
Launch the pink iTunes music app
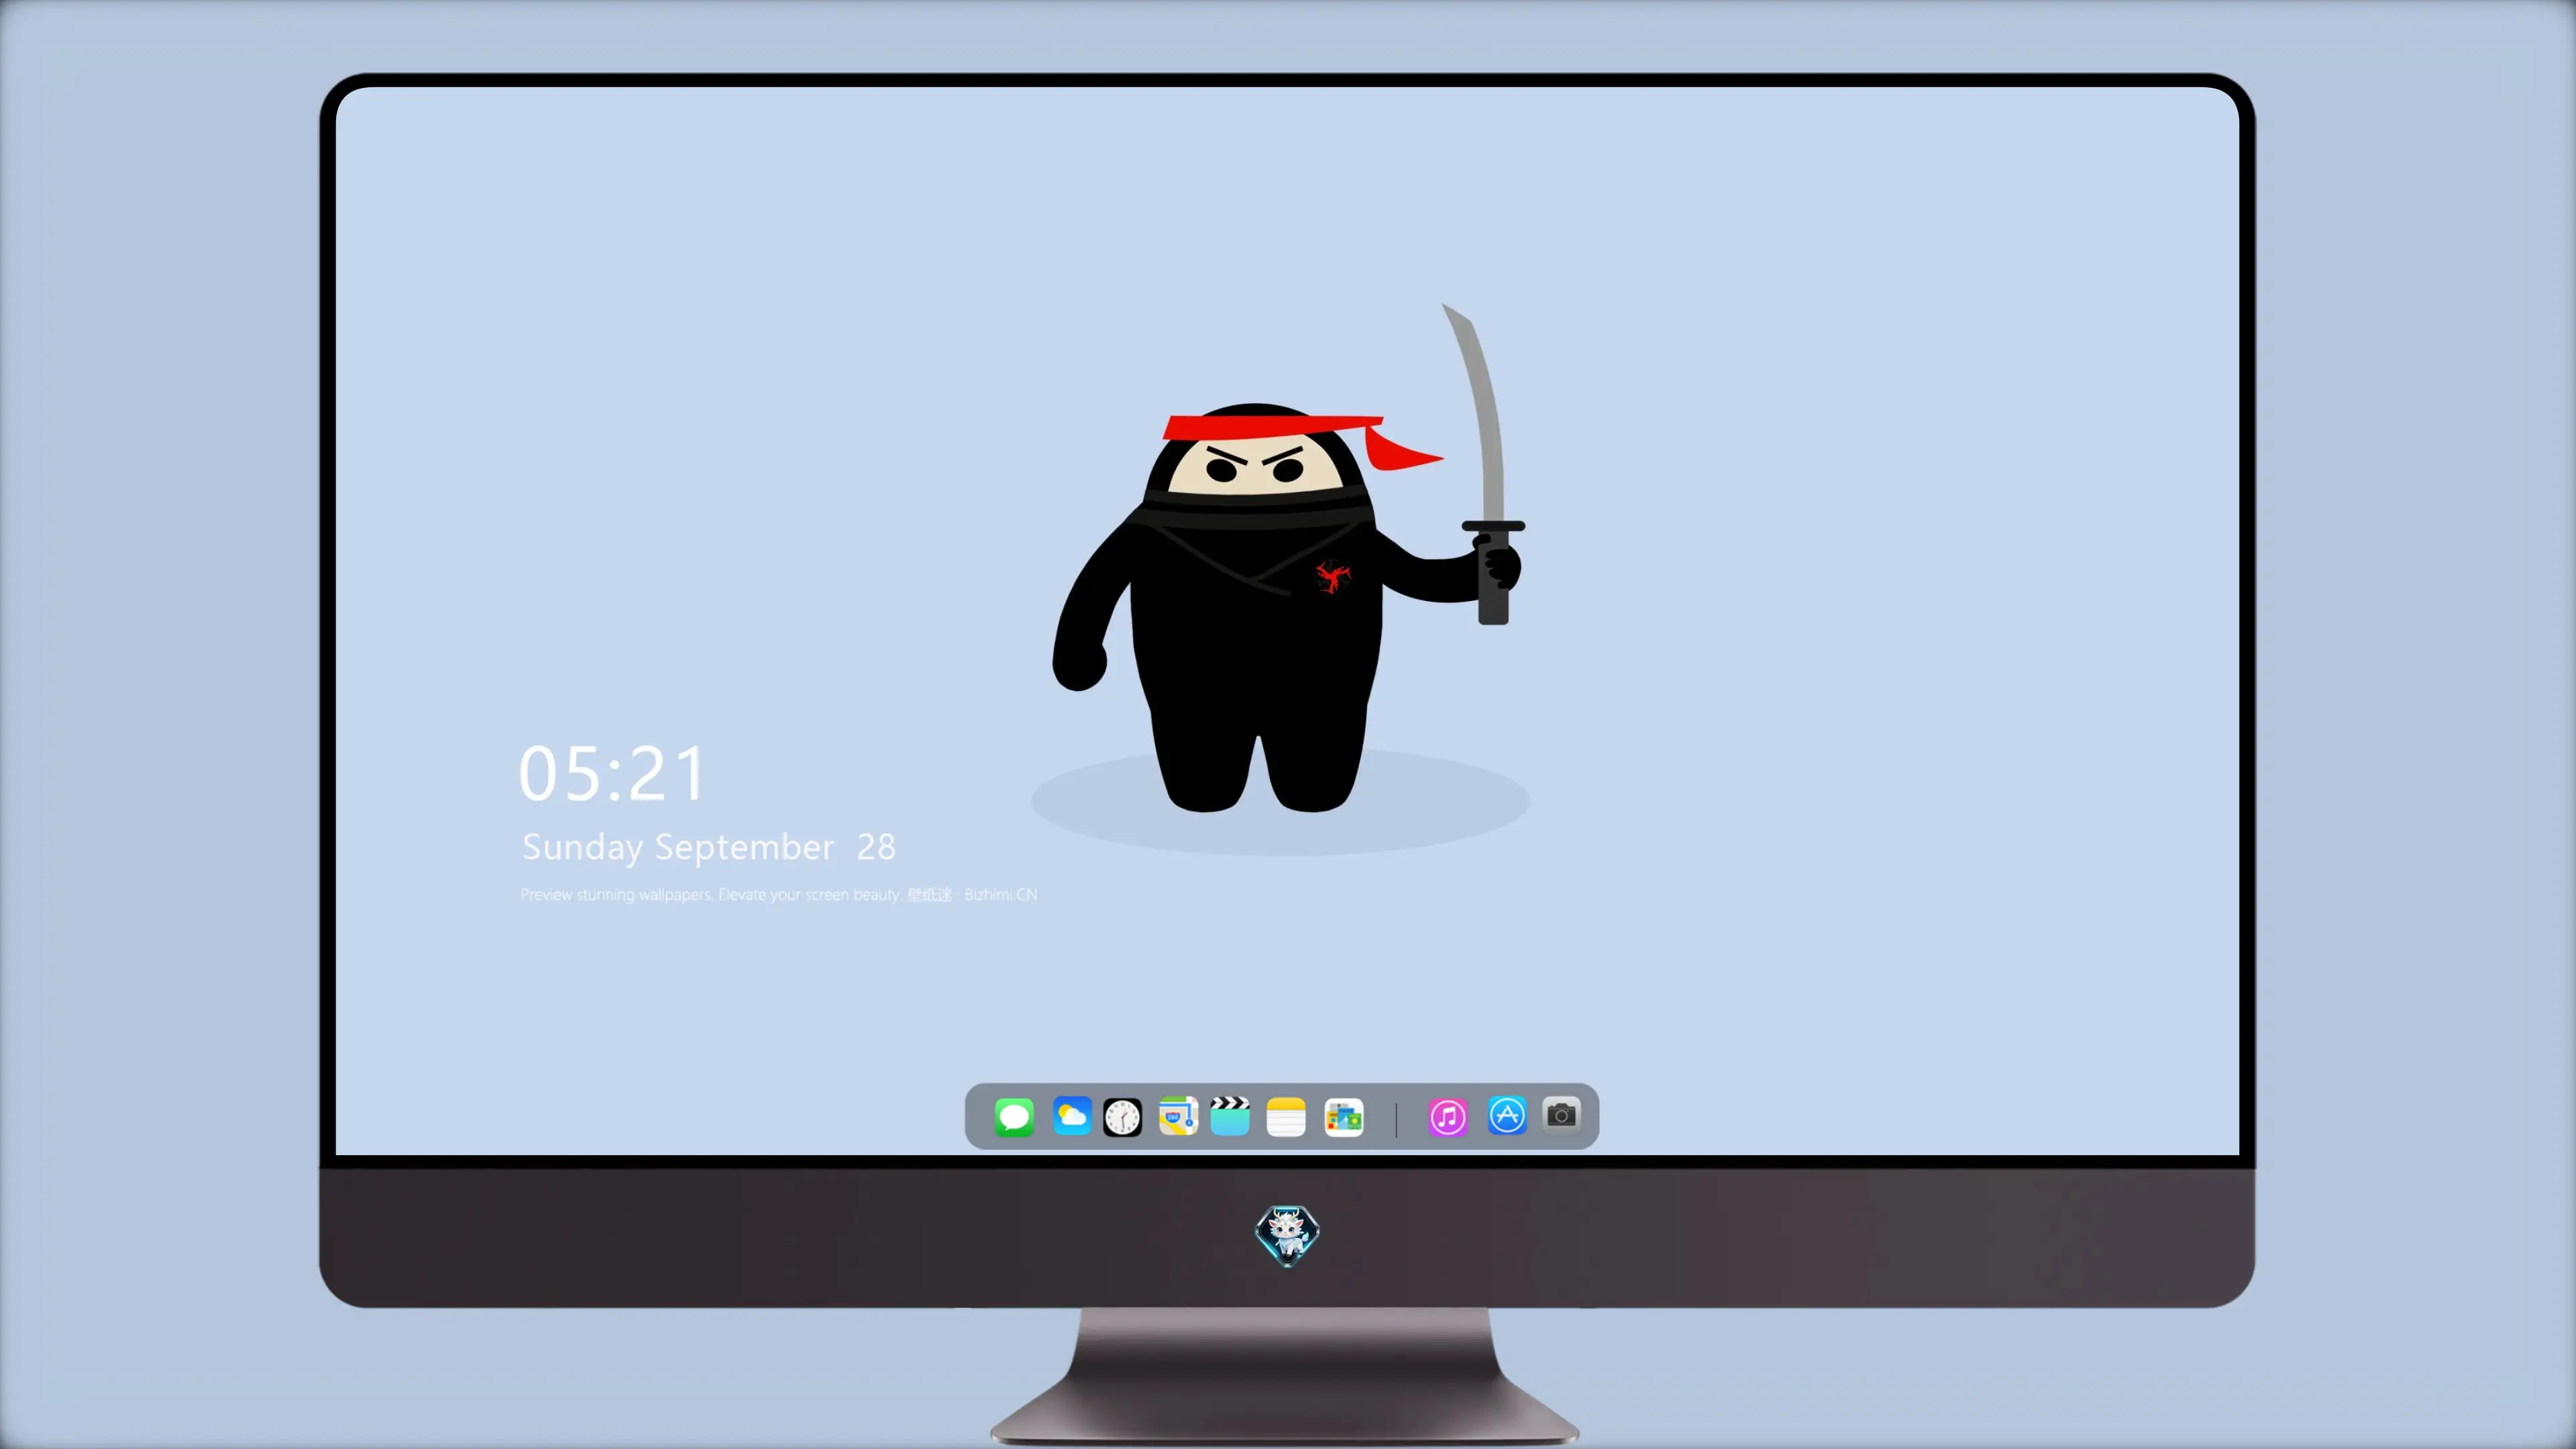point(1448,1117)
